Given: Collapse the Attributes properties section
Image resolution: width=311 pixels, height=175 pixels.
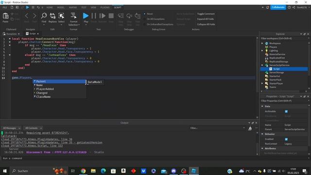Looking at the screenshot, I should 262,148.
